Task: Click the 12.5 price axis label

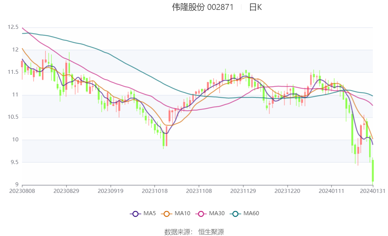Action: (13, 27)
